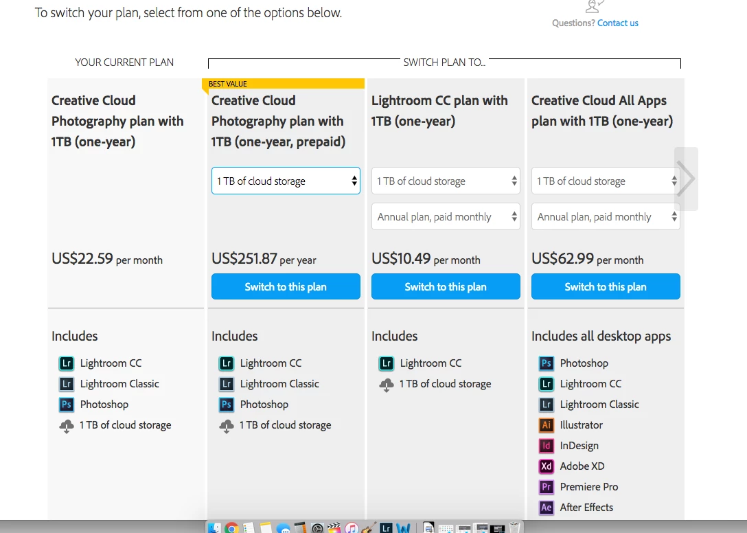Switch to the Lightroom CC plan
The image size is (747, 533).
click(x=446, y=286)
